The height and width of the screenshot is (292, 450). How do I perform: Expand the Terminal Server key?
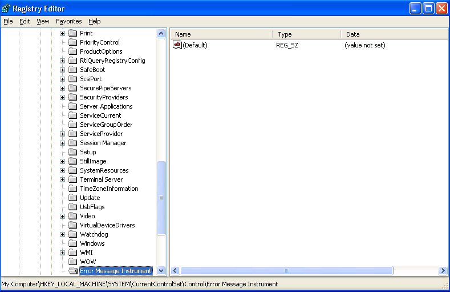click(x=63, y=179)
